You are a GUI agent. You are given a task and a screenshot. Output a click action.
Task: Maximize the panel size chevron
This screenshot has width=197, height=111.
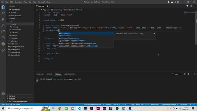click(x=191, y=74)
